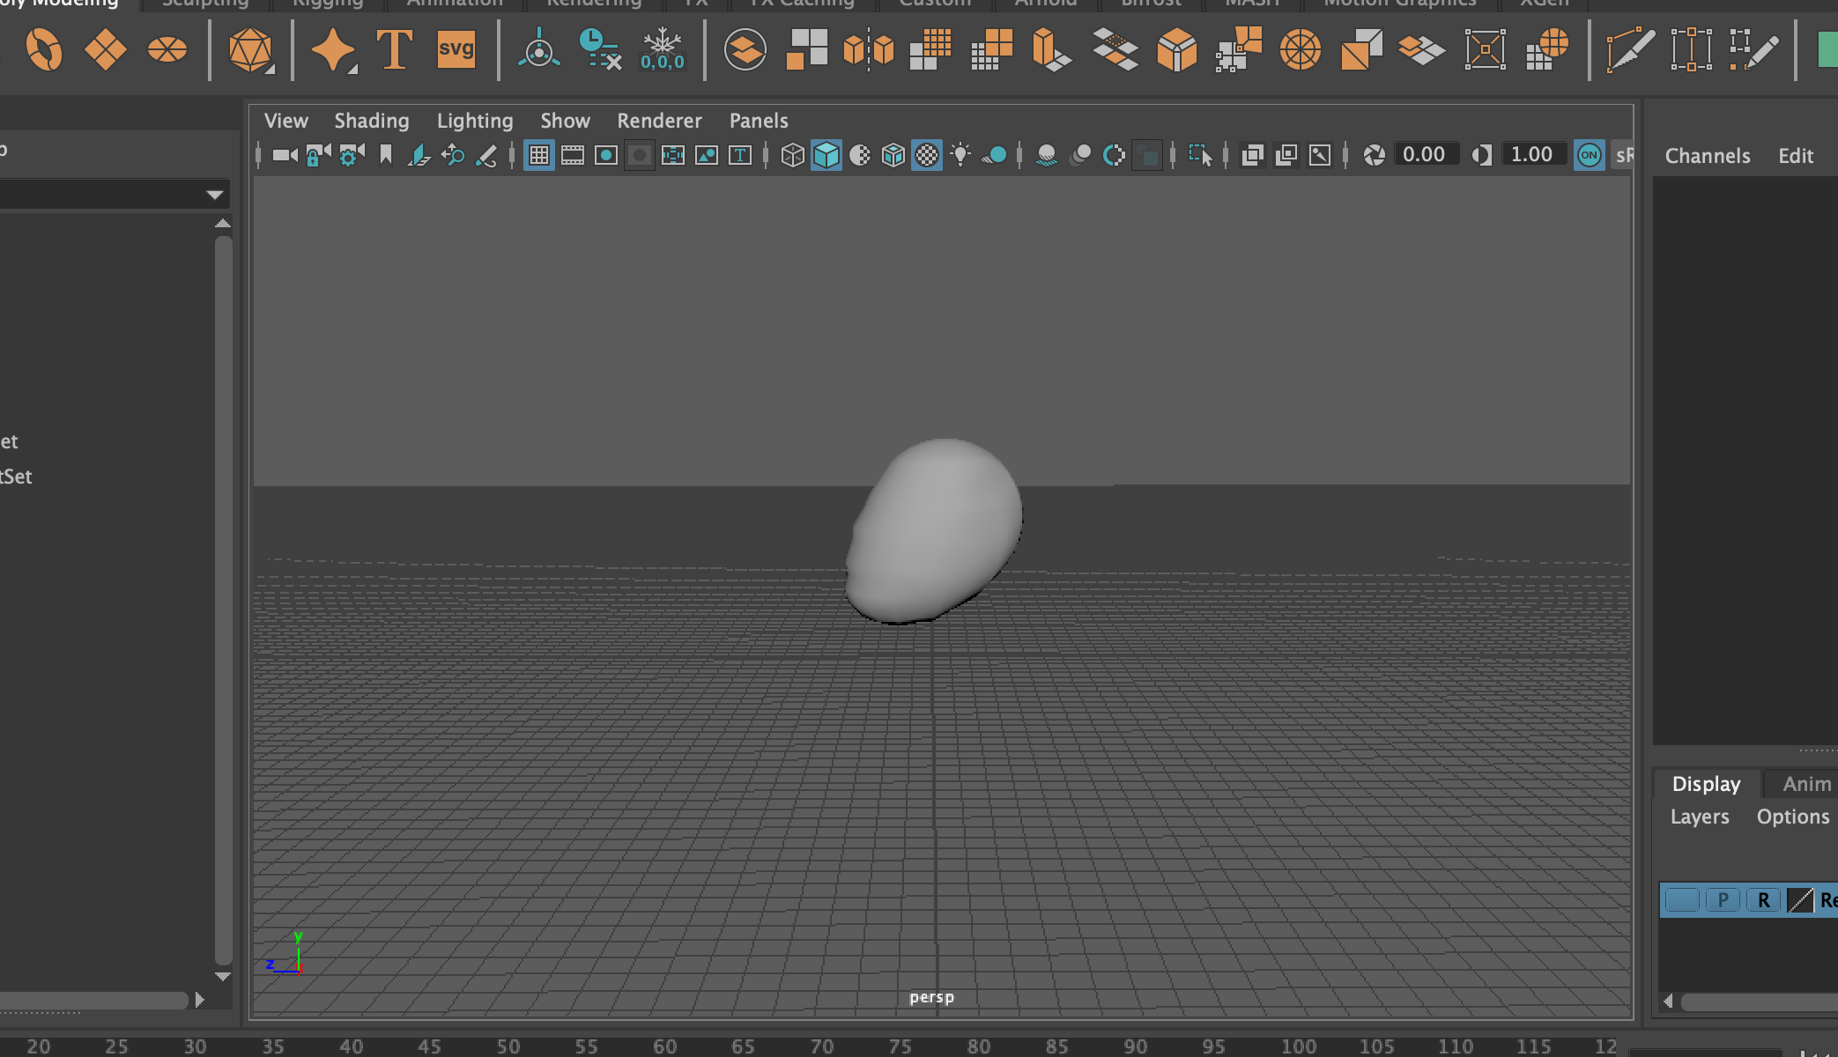The height and width of the screenshot is (1057, 1838).
Task: Click the Image Plane icon
Action: [419, 155]
